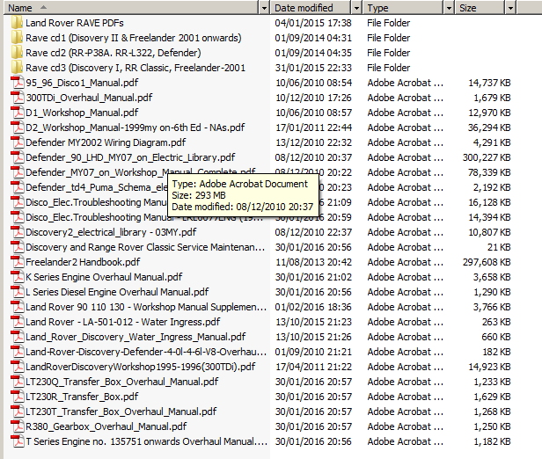Select PDF icon of Land Rover 90 110 130

pyautogui.click(x=17, y=307)
